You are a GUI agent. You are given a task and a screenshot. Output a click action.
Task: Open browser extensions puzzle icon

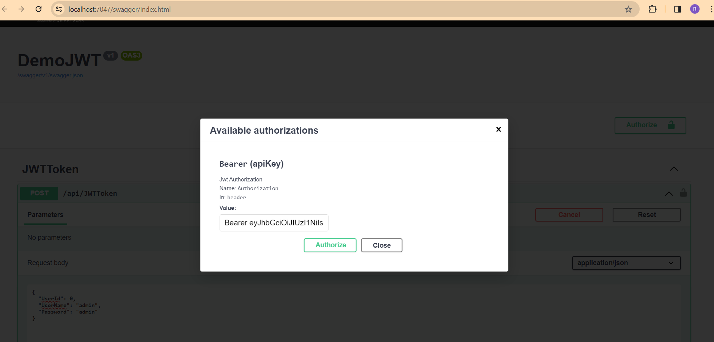click(x=653, y=9)
